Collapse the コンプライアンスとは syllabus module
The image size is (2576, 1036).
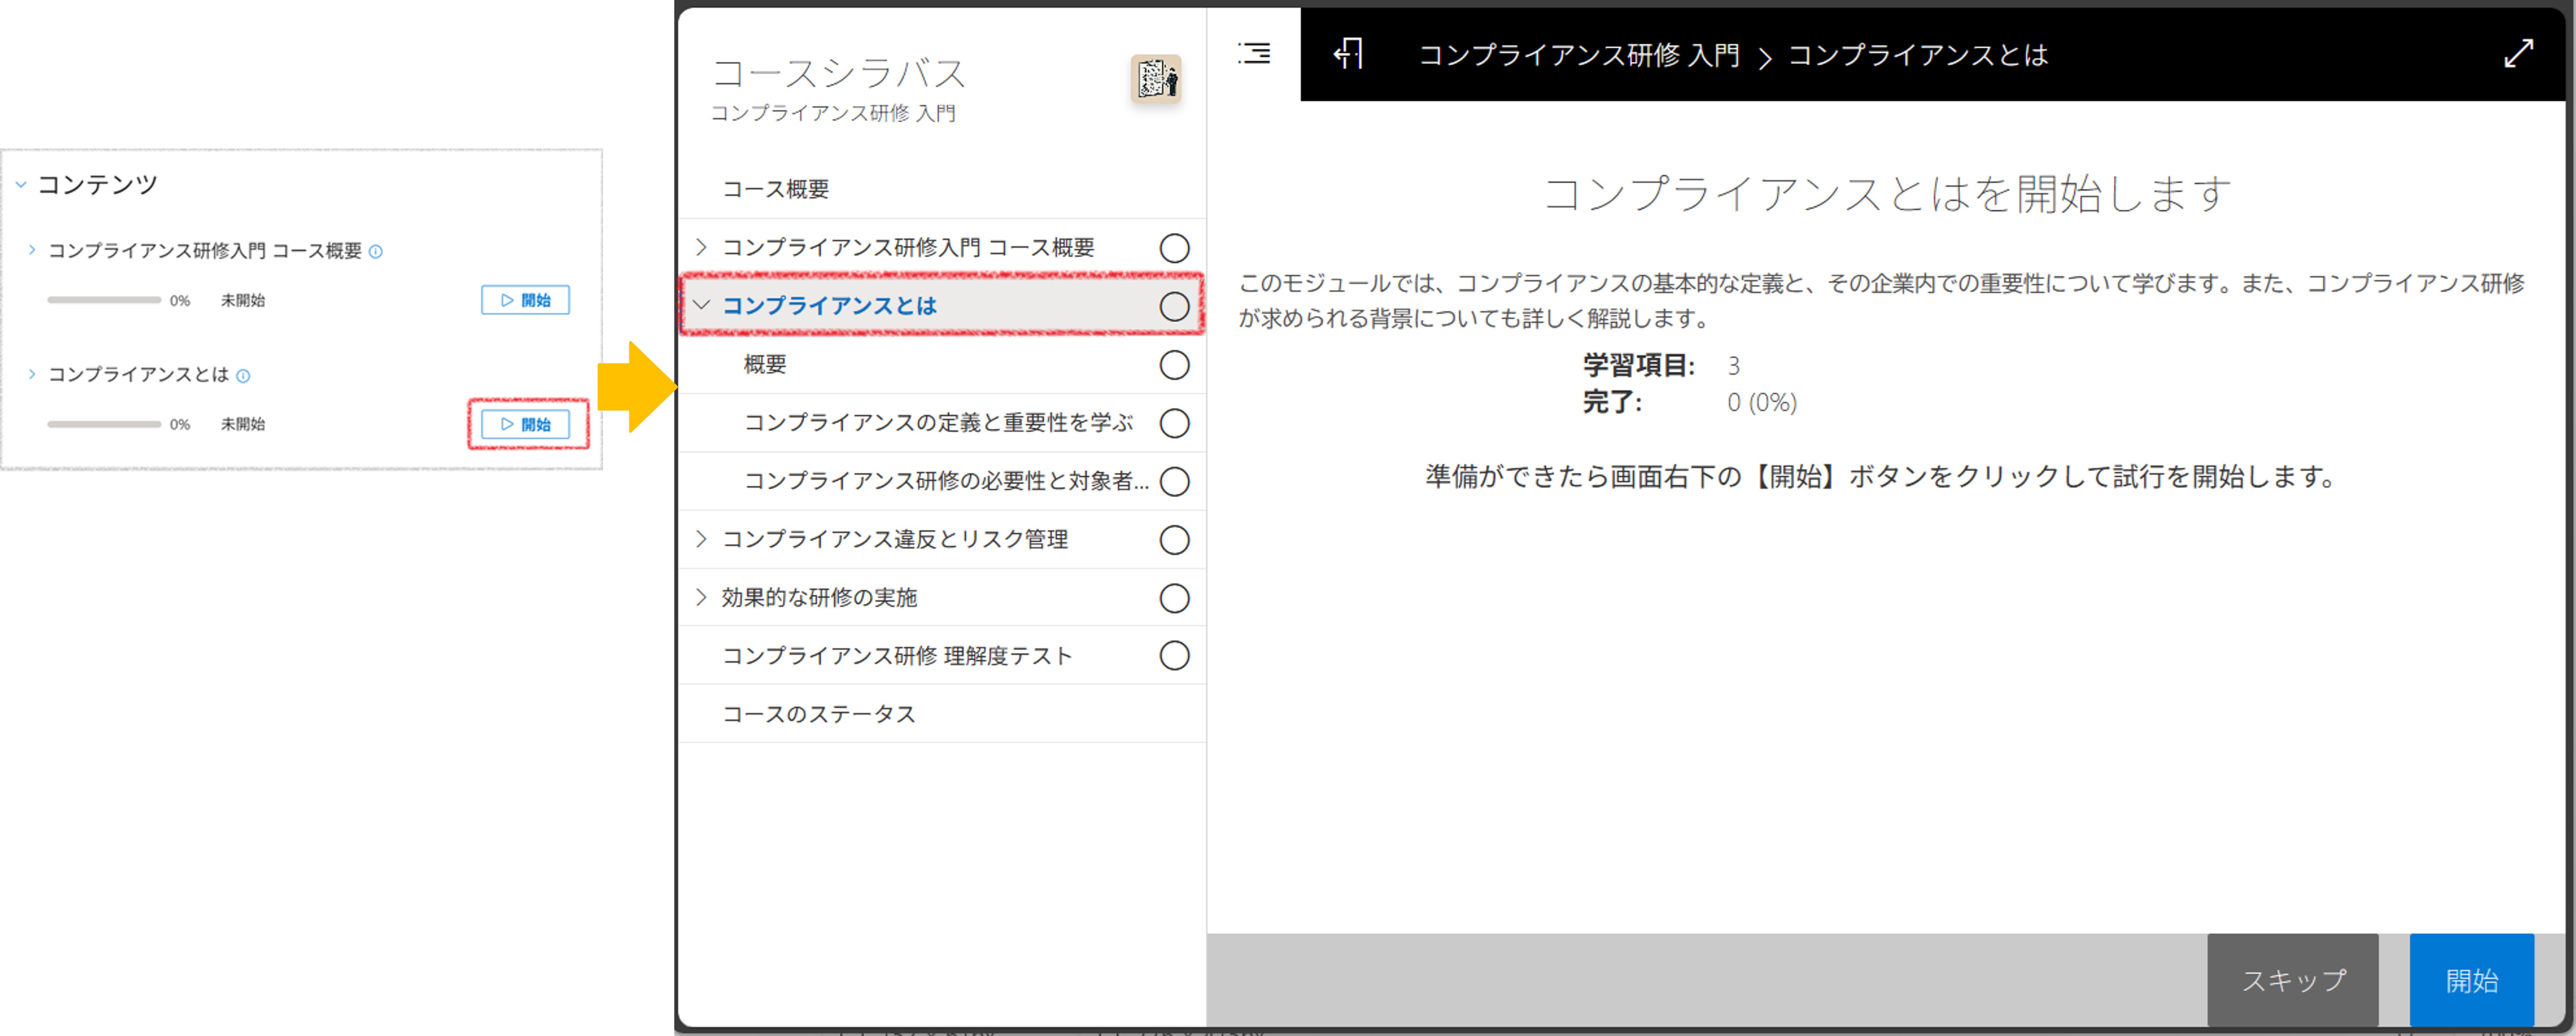click(701, 305)
